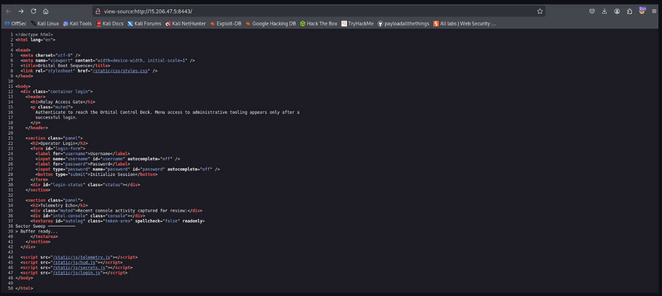Click the Hack The Box cube icon
The height and width of the screenshot is (296, 662).
point(302,23)
